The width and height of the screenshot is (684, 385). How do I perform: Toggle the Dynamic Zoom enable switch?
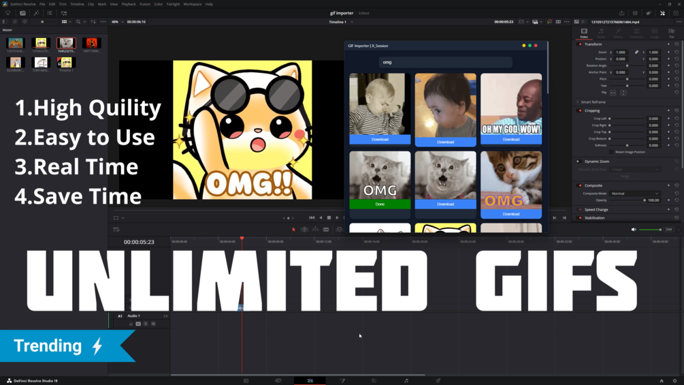(579, 161)
